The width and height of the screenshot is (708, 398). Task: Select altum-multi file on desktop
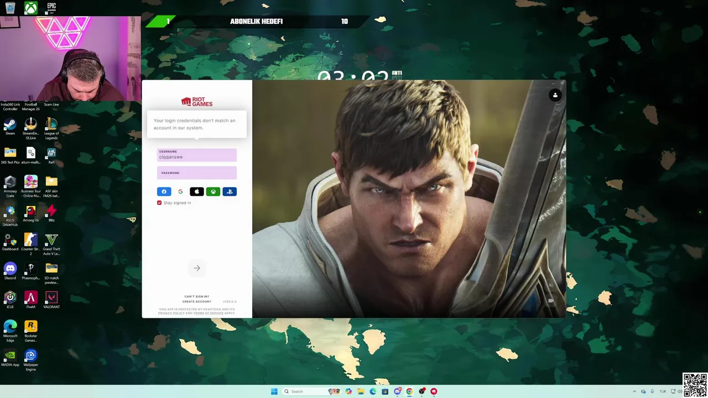(30, 156)
